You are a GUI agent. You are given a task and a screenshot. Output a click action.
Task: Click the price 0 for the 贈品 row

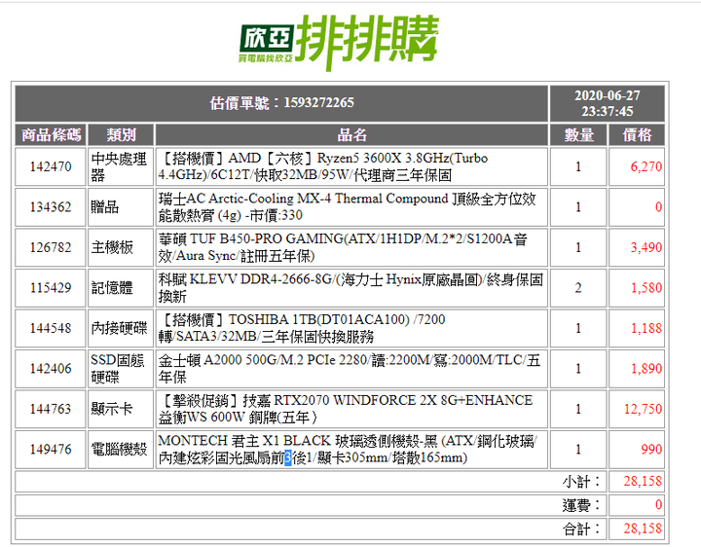pos(658,207)
